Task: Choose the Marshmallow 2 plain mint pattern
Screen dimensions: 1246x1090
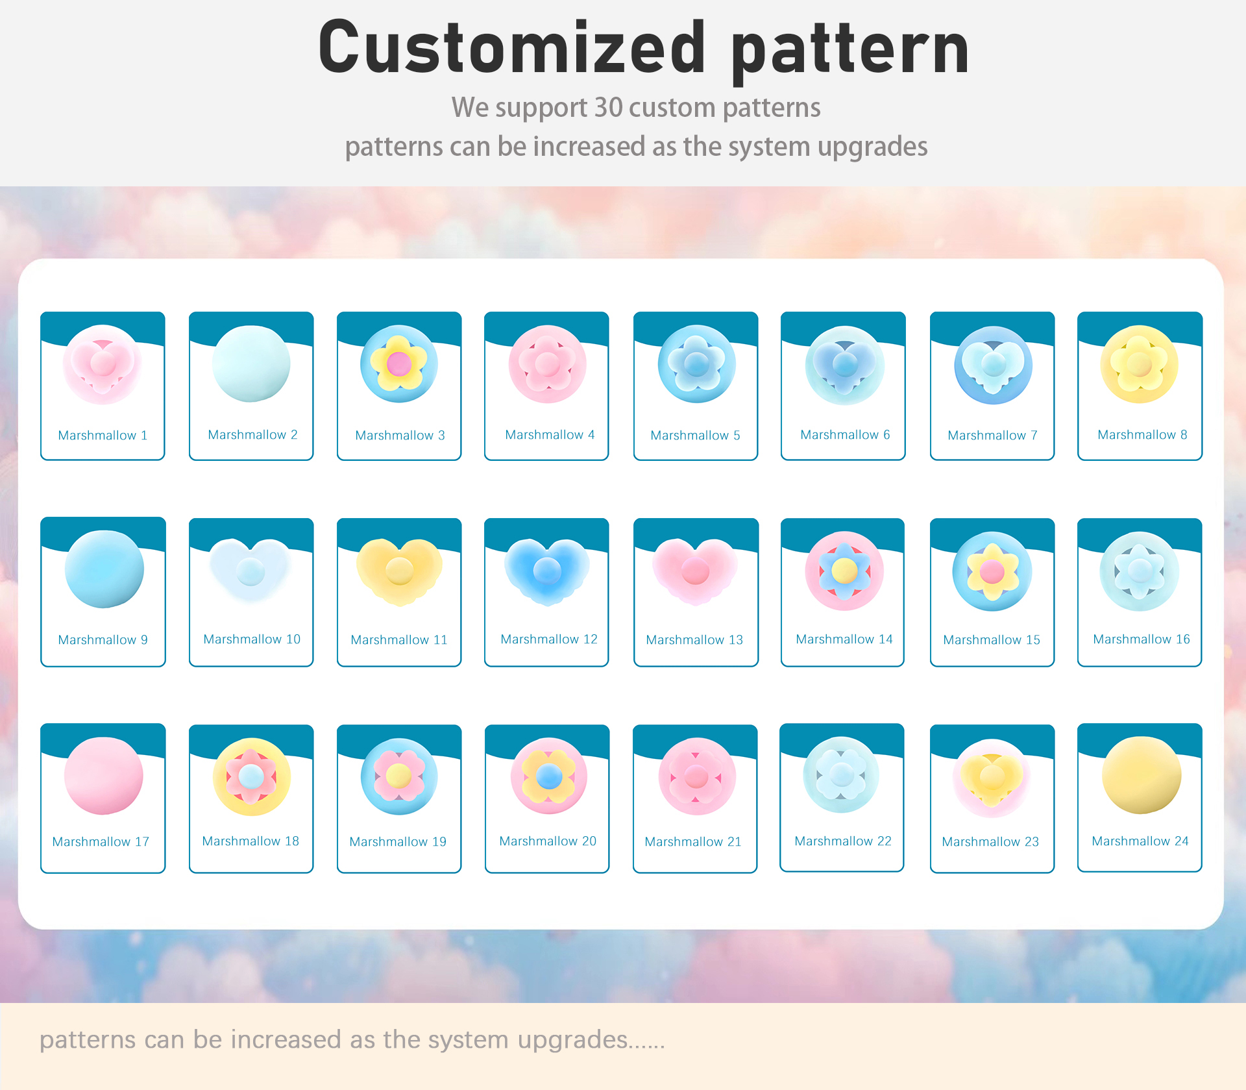Action: [x=251, y=364]
